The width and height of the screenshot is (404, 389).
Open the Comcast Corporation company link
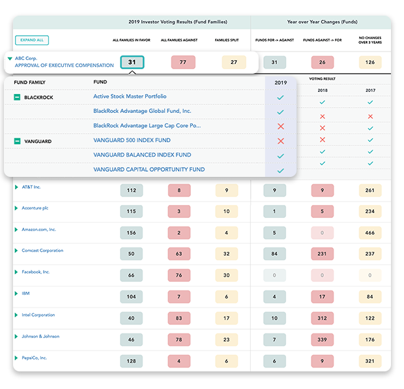coord(42,251)
